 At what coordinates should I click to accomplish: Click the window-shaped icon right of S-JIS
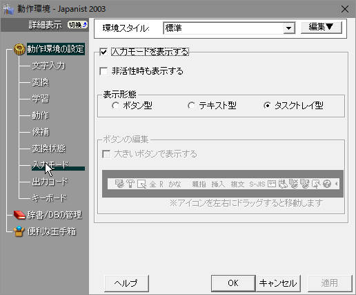(272, 184)
